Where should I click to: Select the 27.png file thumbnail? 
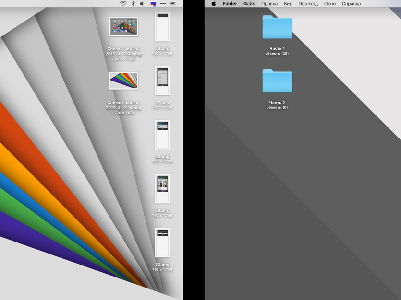point(162,81)
